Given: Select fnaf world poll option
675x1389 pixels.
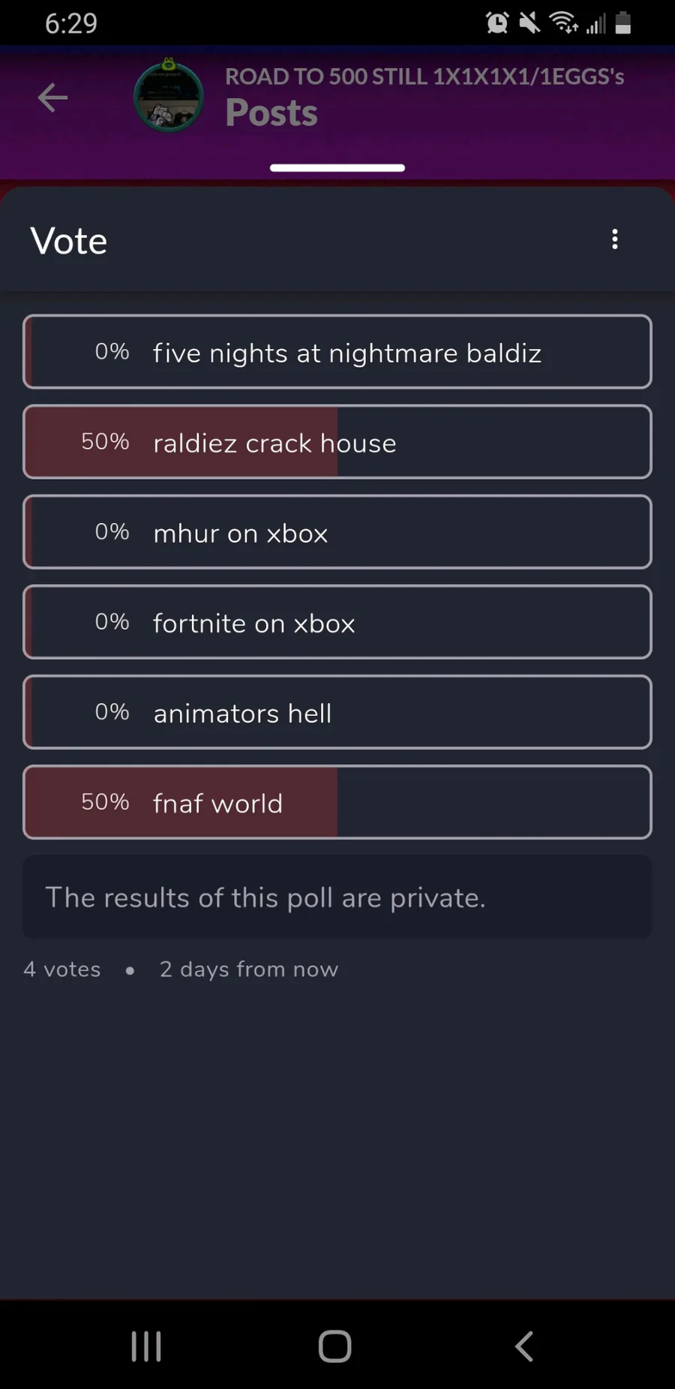Looking at the screenshot, I should point(337,802).
